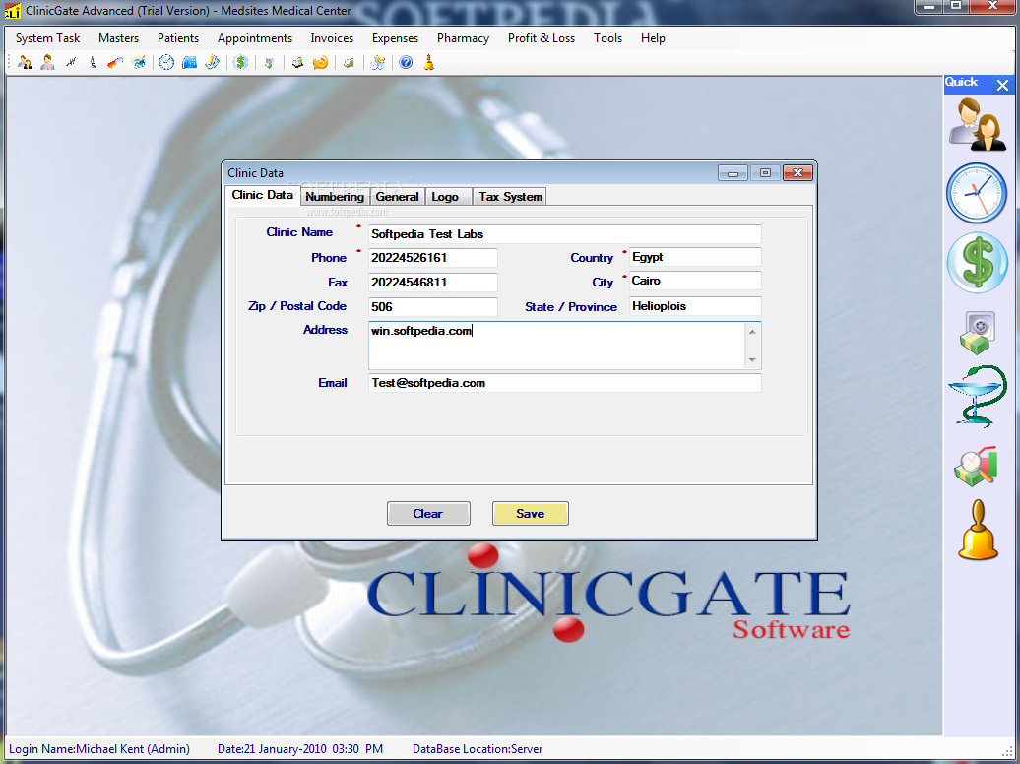Click Address scrollbar up arrow
The image size is (1020, 764).
752,331
